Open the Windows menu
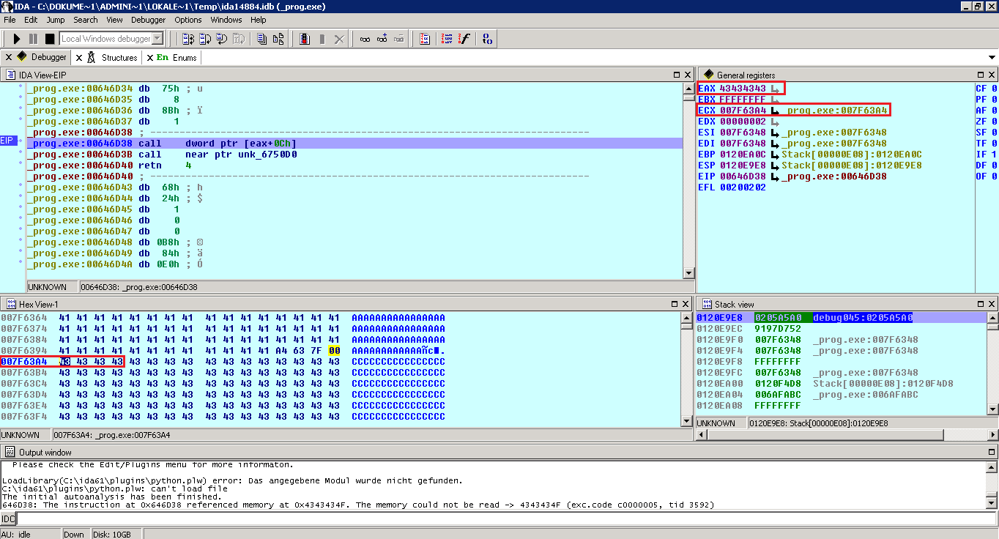Screen dimensions: 999x539 coord(226,20)
